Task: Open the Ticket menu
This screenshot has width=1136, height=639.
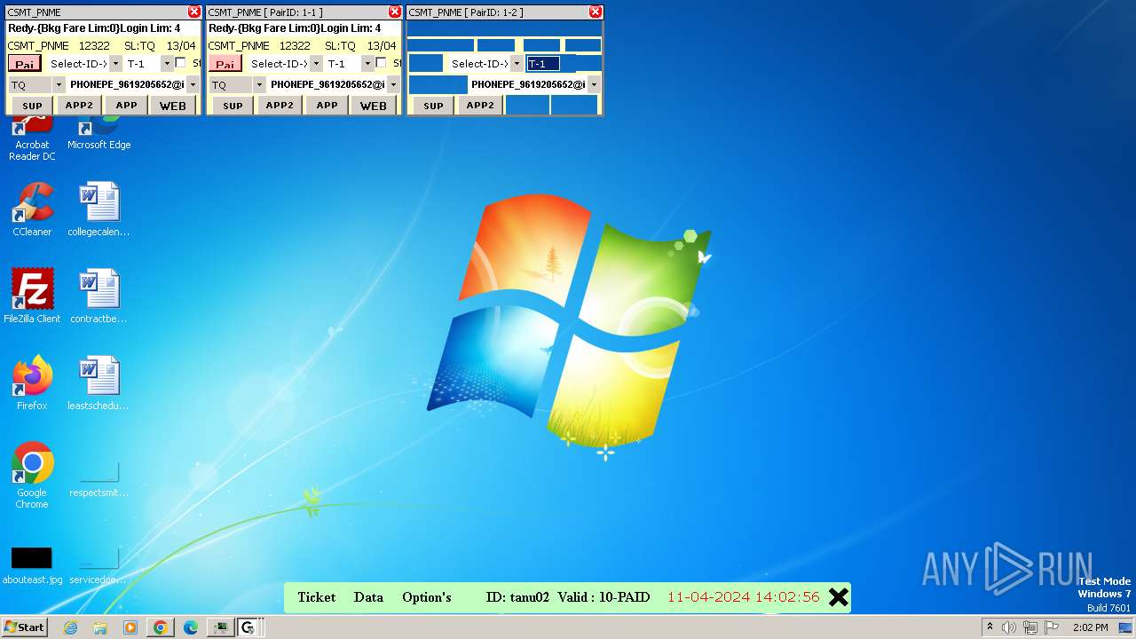Action: [x=317, y=597]
